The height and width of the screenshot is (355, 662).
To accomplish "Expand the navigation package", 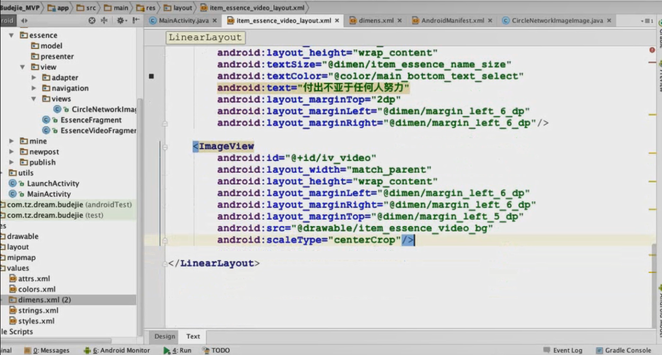I will (x=34, y=88).
